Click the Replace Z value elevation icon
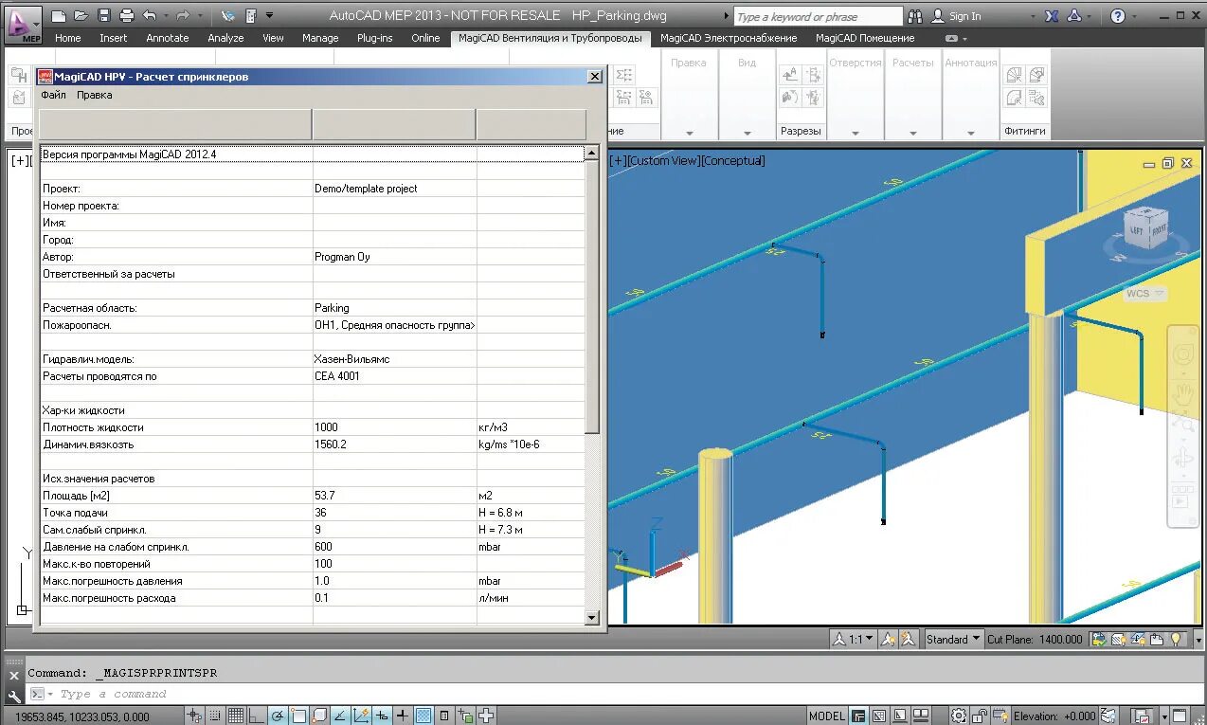 coord(1108,716)
